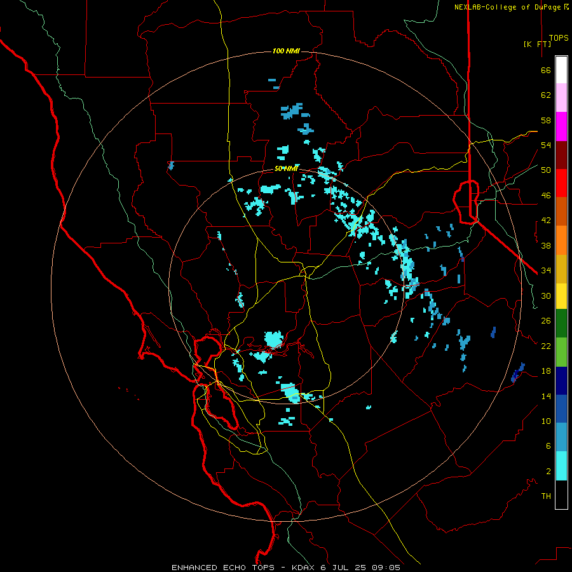Click the 'TOPS' legend title
The width and height of the screenshot is (572, 572).
coord(559,38)
